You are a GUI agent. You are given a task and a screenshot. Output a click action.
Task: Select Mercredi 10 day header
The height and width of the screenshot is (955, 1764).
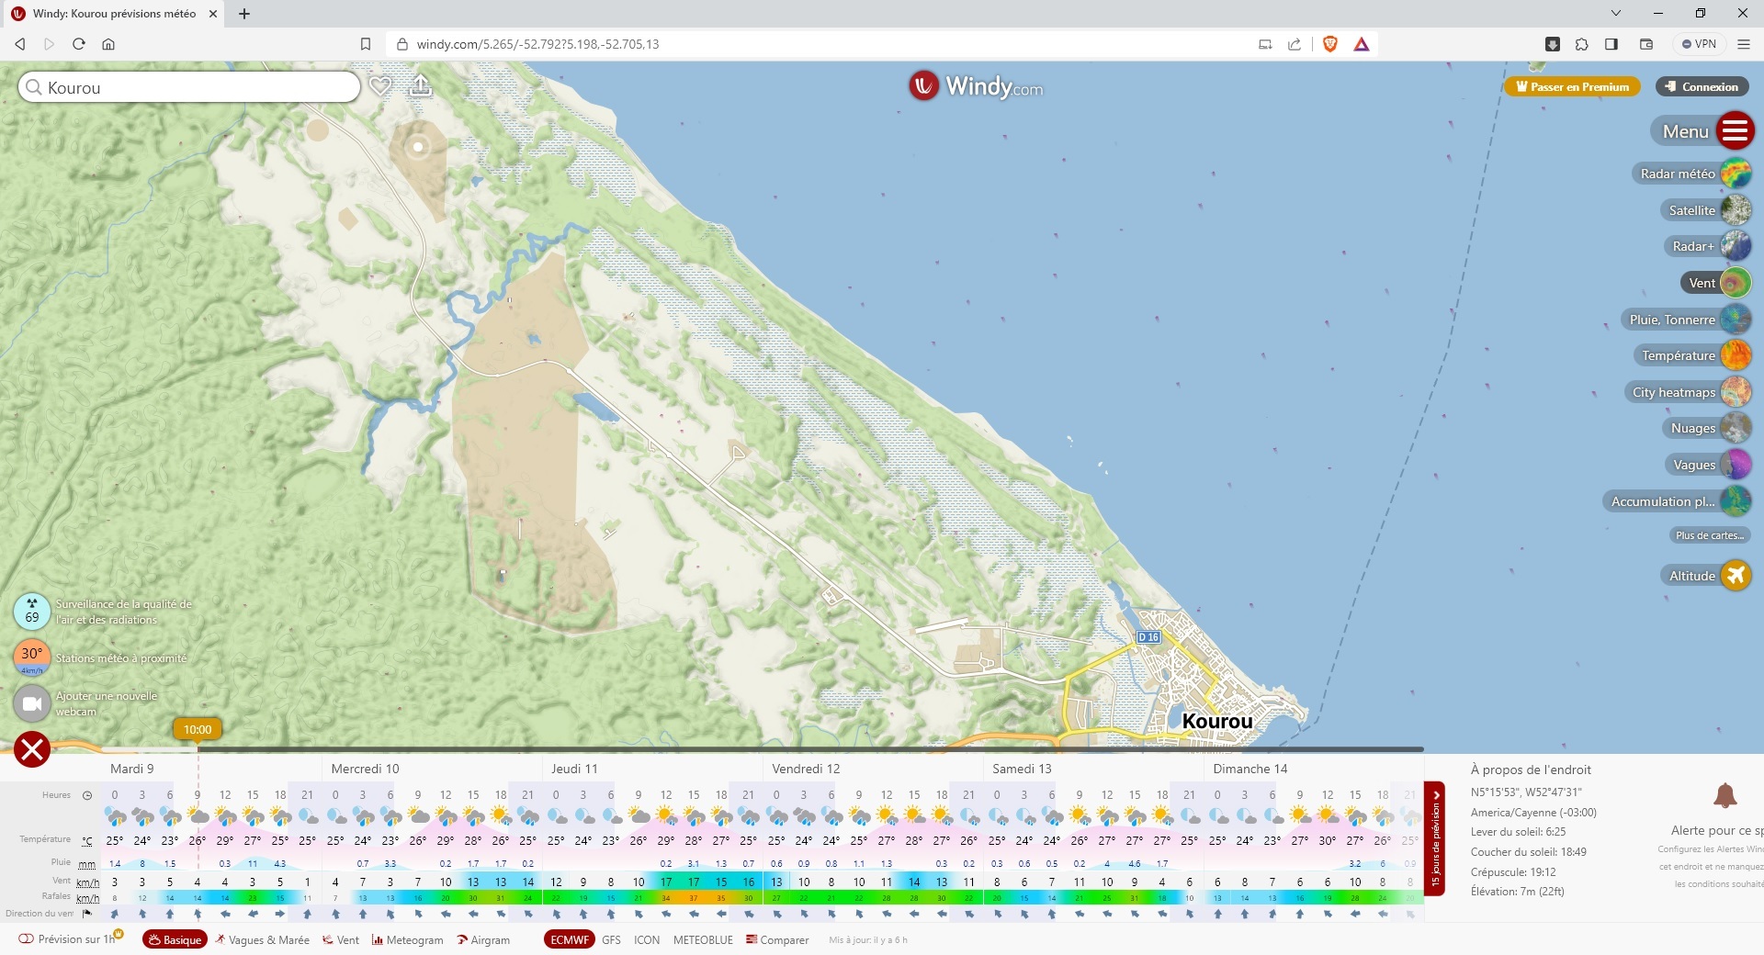[365, 769]
